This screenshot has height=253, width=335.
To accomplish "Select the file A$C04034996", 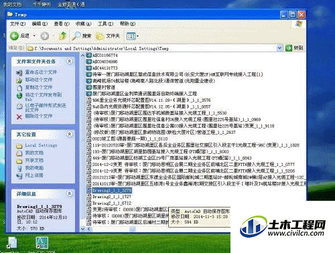I will click(105, 62).
